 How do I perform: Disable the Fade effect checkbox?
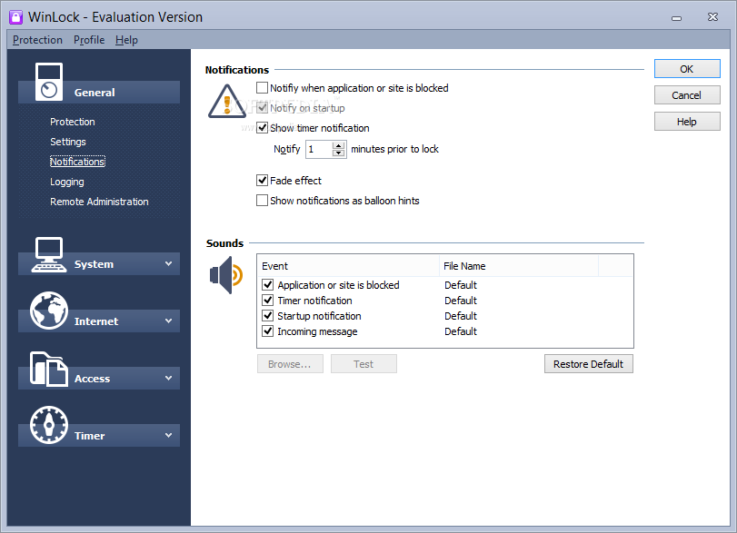click(263, 181)
